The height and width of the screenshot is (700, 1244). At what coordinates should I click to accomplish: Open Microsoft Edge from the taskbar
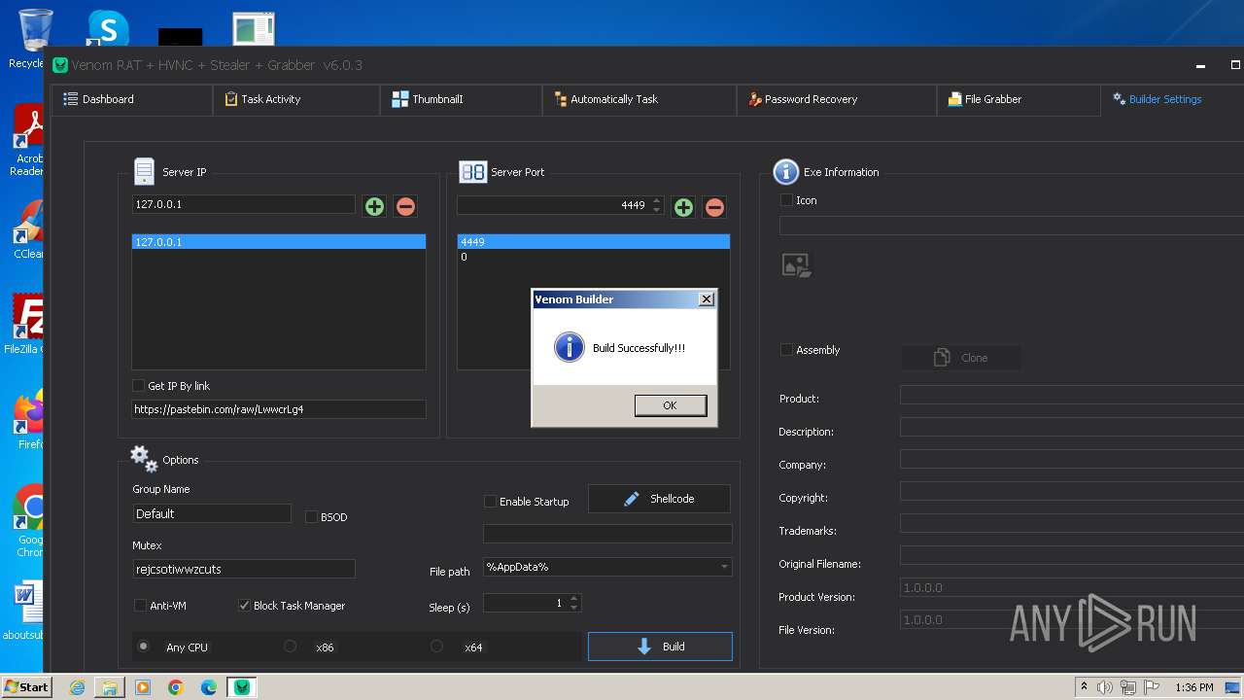pyautogui.click(x=209, y=687)
